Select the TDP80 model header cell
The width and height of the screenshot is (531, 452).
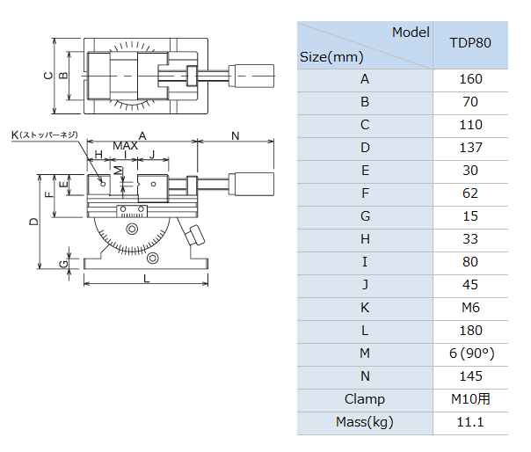(470, 46)
